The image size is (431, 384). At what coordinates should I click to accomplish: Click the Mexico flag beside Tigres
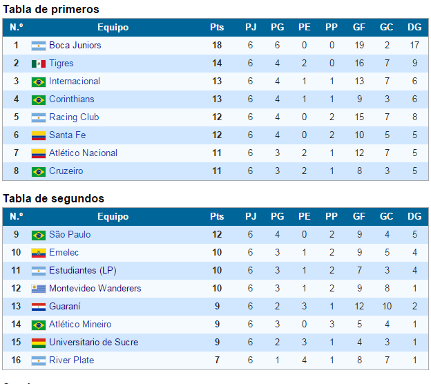tap(38, 64)
